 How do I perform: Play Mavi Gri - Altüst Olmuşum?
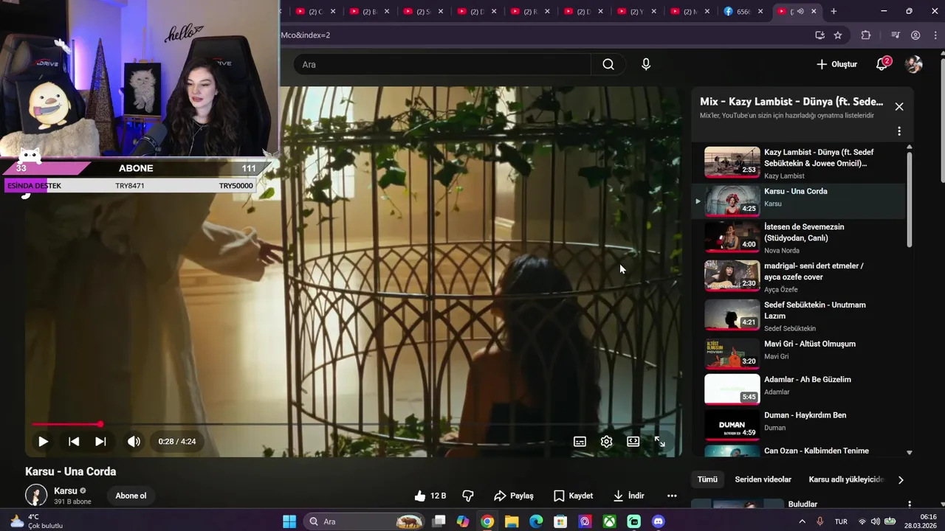pos(800,353)
